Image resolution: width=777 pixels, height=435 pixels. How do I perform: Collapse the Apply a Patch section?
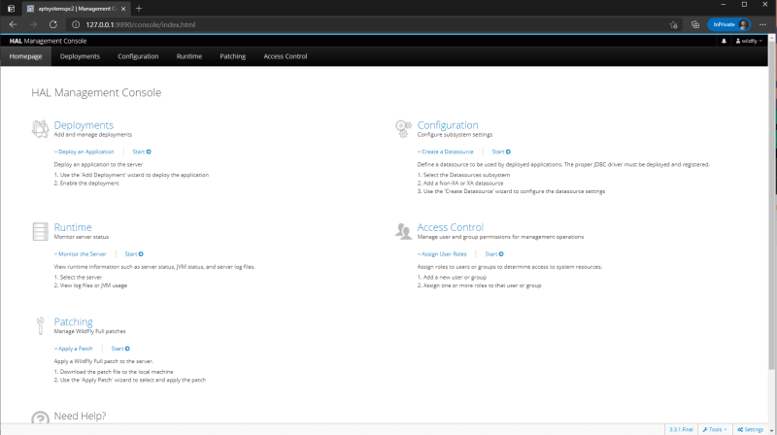[74, 349]
